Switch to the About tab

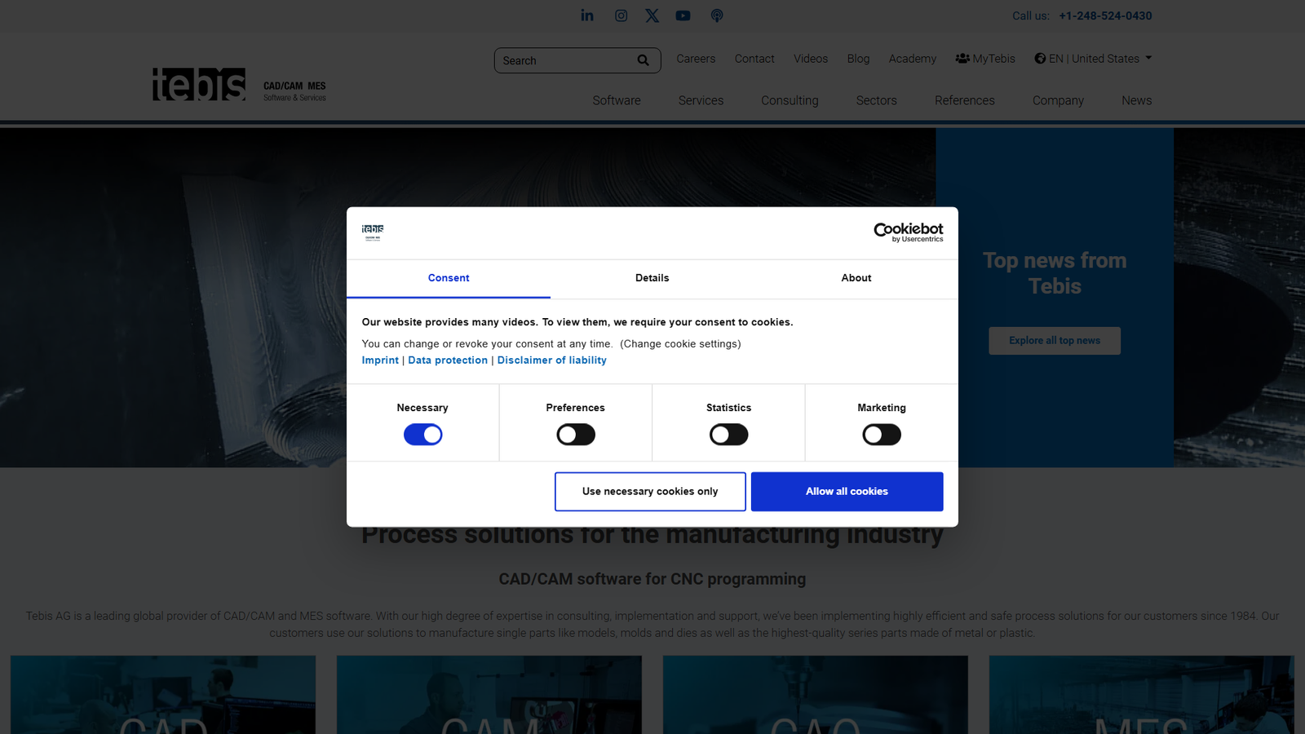pyautogui.click(x=856, y=278)
